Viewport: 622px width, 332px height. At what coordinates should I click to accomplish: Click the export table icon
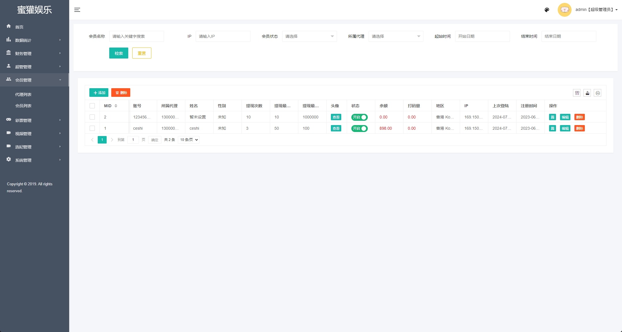(x=587, y=93)
